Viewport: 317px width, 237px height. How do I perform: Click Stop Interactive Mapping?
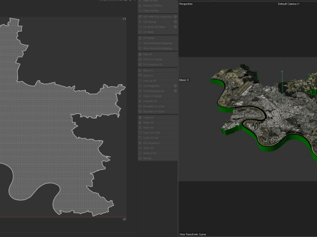click(x=157, y=48)
